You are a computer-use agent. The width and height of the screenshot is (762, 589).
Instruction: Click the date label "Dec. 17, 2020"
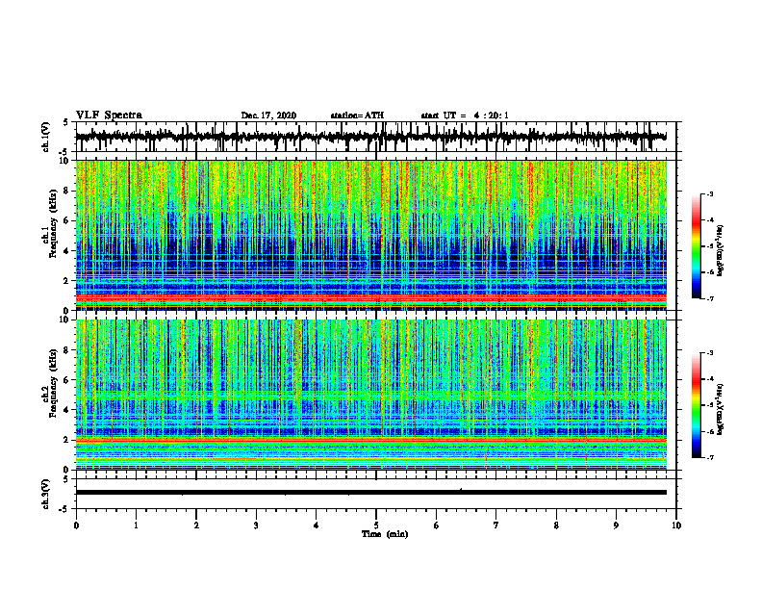tap(268, 115)
